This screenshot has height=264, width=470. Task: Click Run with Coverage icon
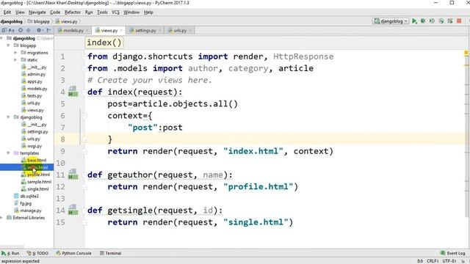tap(432, 21)
